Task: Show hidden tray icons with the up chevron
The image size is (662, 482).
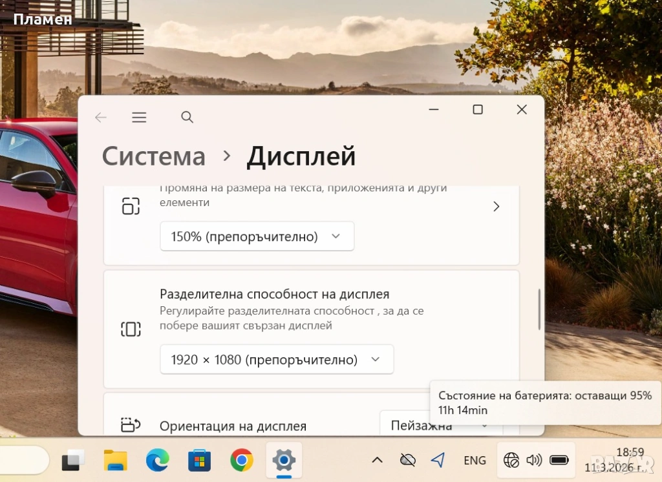Action: [x=377, y=460]
